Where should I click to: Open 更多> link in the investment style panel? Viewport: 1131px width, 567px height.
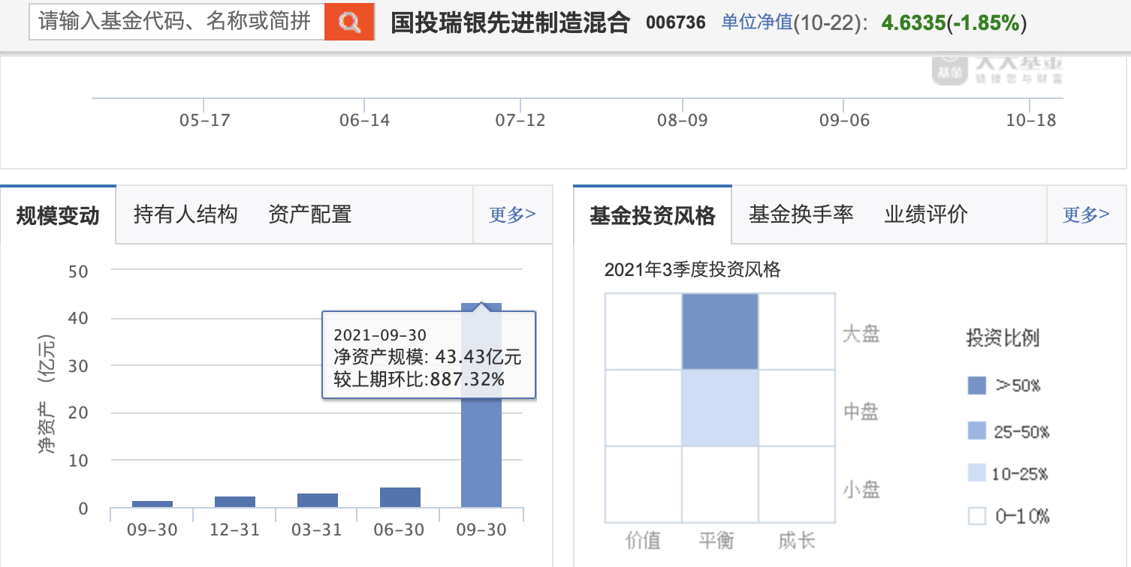(x=1086, y=214)
